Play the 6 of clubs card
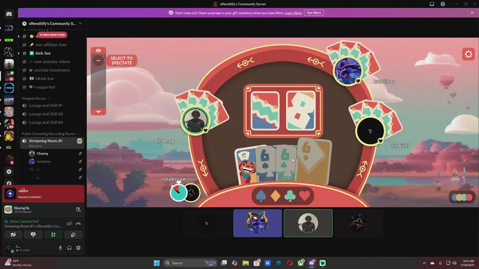Image resolution: width=479 pixels, height=269 pixels. (x=286, y=164)
